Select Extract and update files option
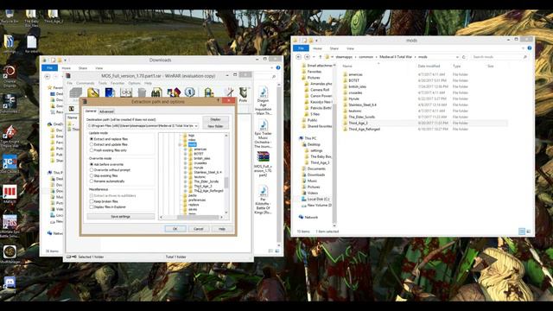 pyautogui.click(x=109, y=144)
